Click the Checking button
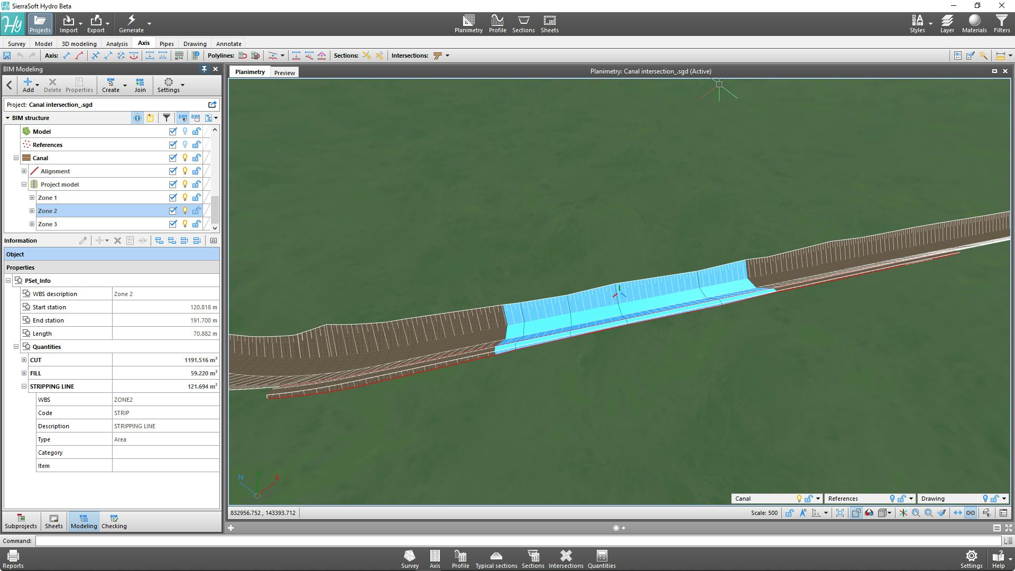 [114, 521]
